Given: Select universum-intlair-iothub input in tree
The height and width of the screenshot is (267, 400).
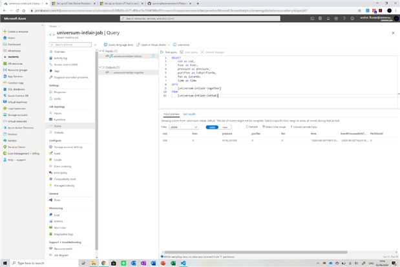Looking at the screenshot, I should pyautogui.click(x=126, y=56).
